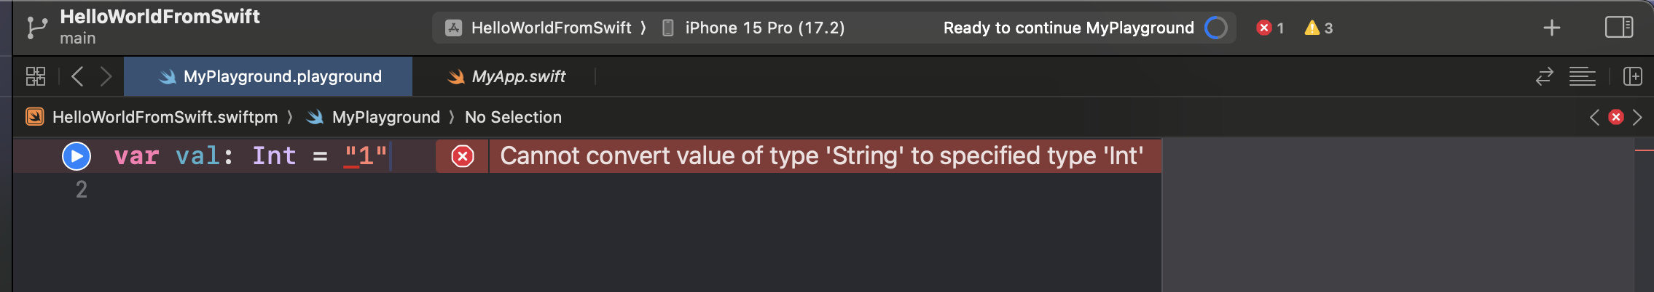The image size is (1654, 292).
Task: Open the related items grid menu
Action: [36, 76]
